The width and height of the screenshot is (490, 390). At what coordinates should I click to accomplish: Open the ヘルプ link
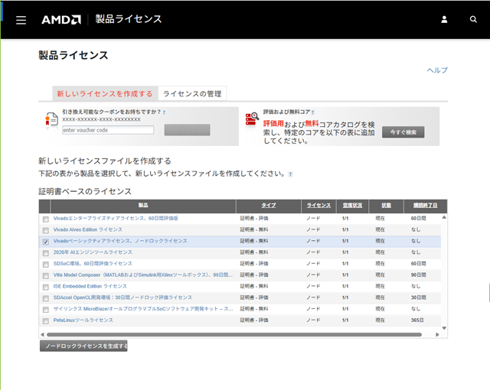(437, 70)
